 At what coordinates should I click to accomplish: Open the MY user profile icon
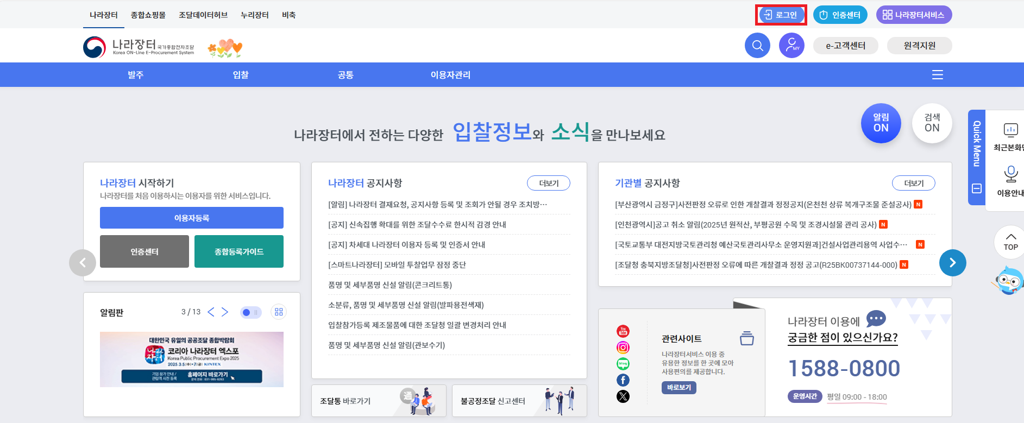tap(791, 46)
